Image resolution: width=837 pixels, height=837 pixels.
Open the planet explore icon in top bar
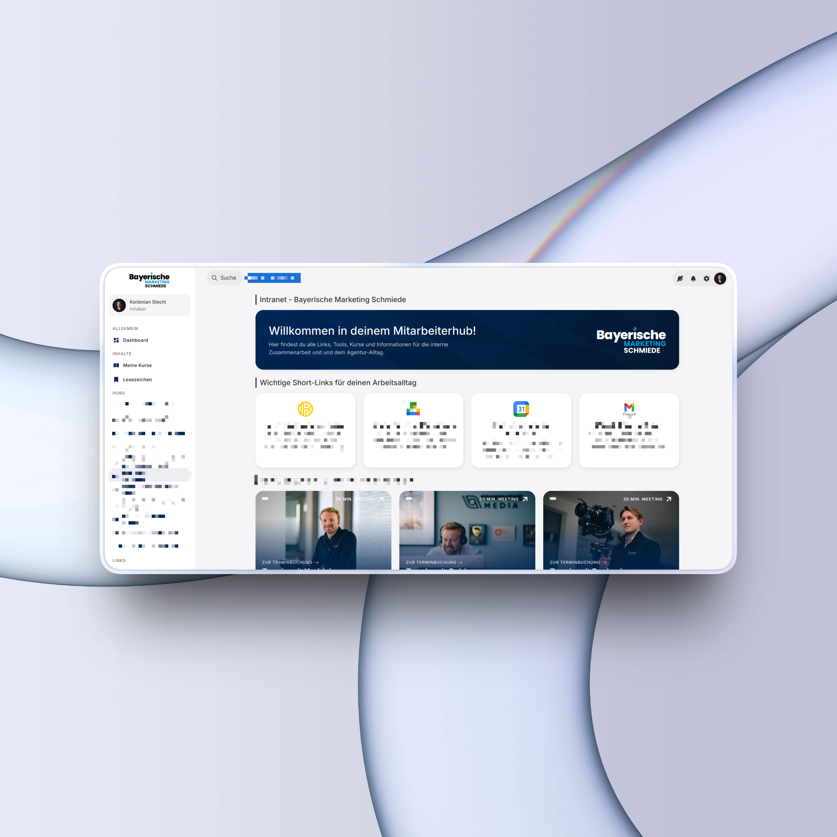pos(680,279)
